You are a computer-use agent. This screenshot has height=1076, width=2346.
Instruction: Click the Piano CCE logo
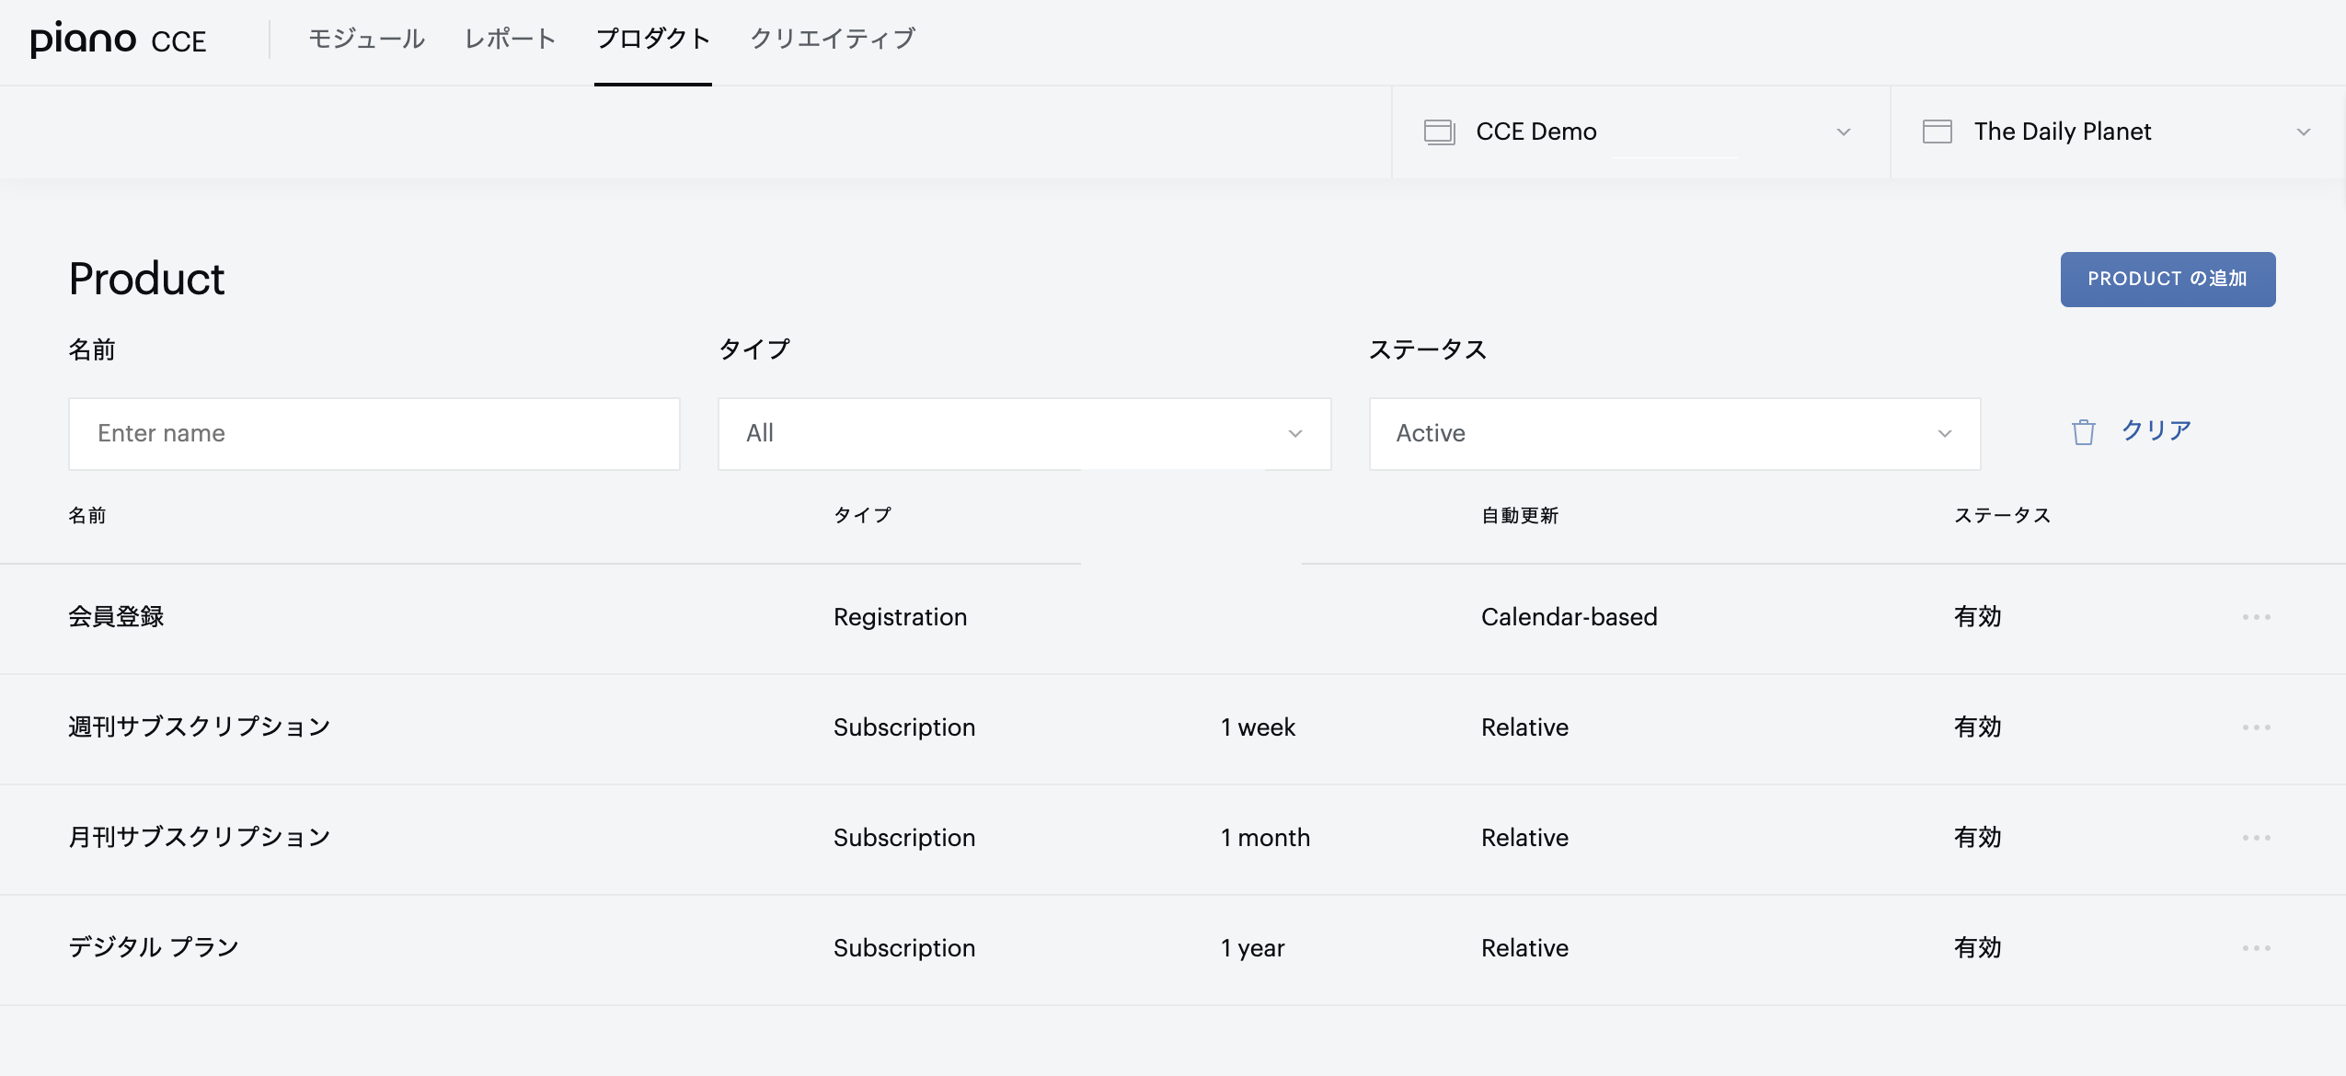coord(119,40)
